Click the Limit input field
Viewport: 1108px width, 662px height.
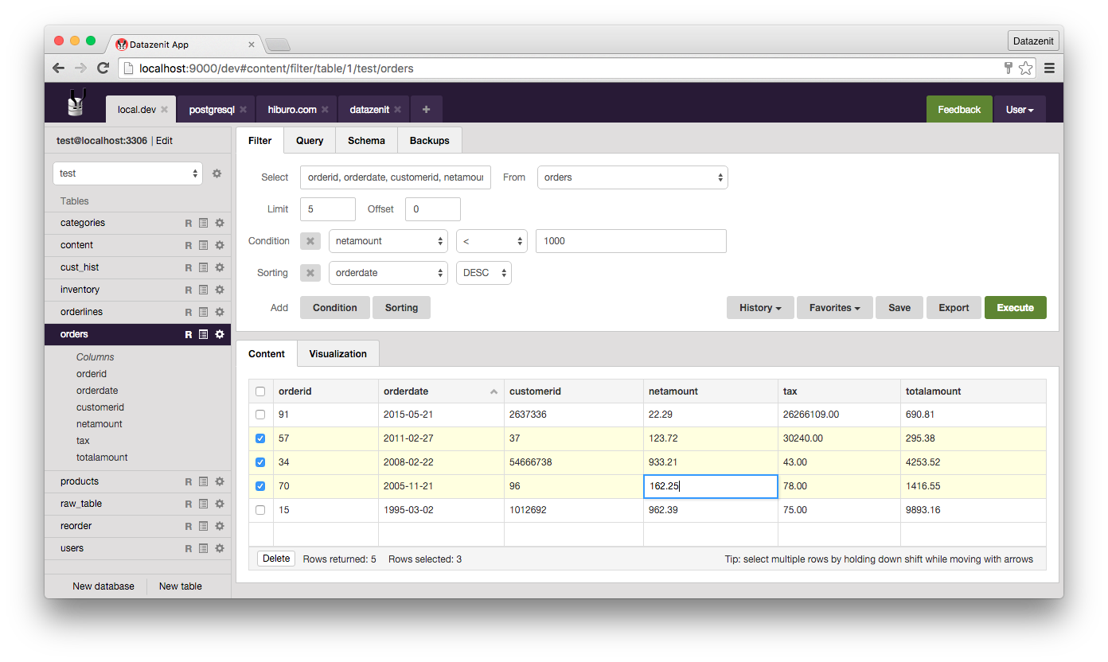click(327, 209)
